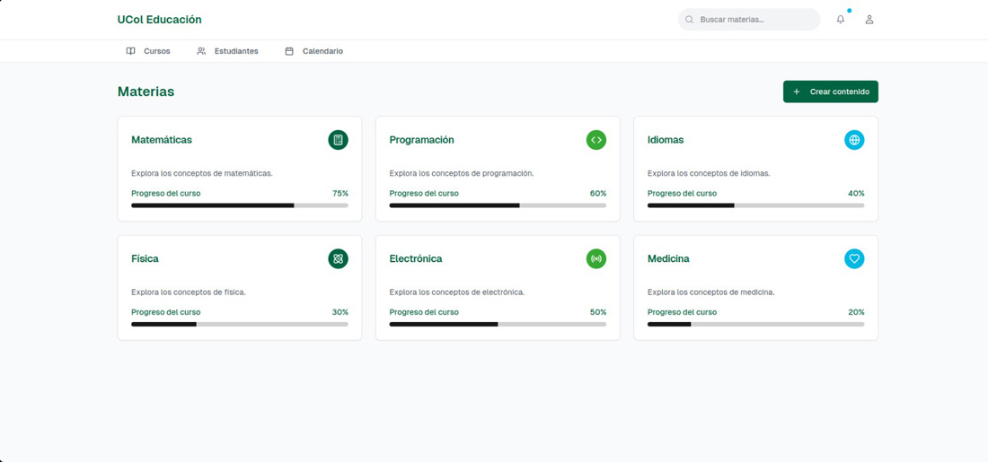The height and width of the screenshot is (462, 988).
Task: Click the calendar icon beside Calendario
Action: 289,51
